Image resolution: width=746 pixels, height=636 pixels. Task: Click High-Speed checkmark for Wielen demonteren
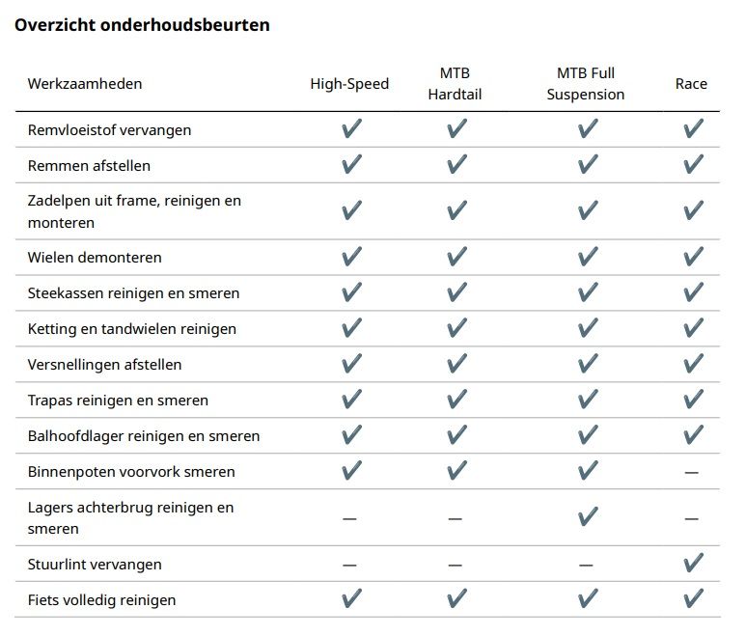pyautogui.click(x=351, y=257)
